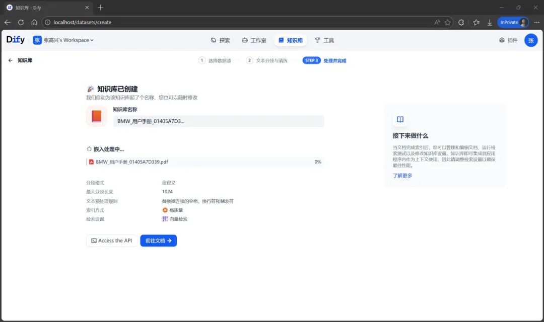This screenshot has width=544, height=322.
Task: Click the Dify logo
Action: [16, 40]
